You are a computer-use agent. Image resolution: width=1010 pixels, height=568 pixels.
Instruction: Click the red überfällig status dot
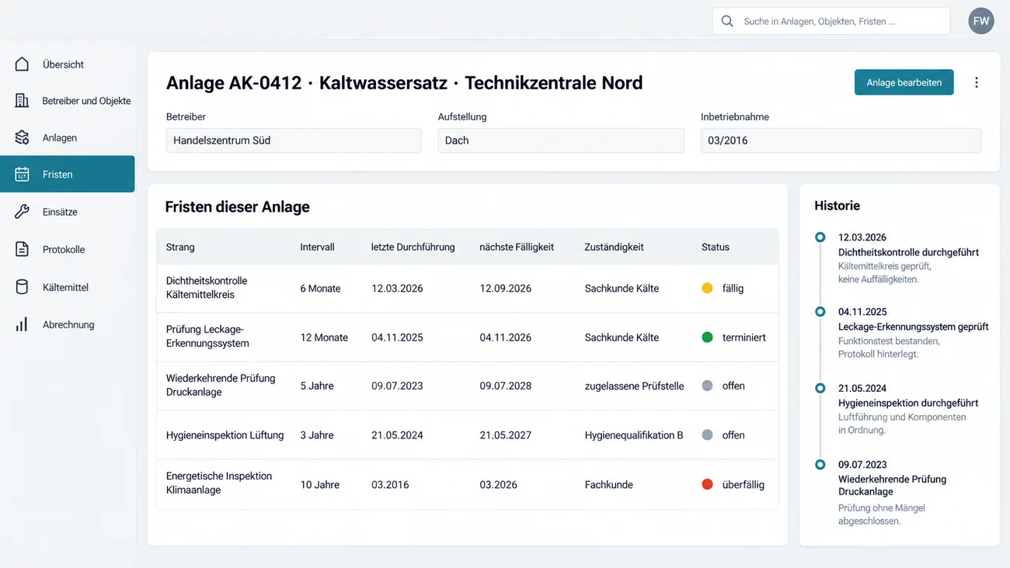tap(707, 484)
